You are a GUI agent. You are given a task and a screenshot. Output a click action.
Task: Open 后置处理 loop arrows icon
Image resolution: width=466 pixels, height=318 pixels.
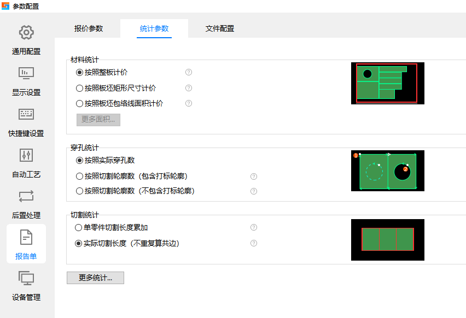tap(26, 196)
